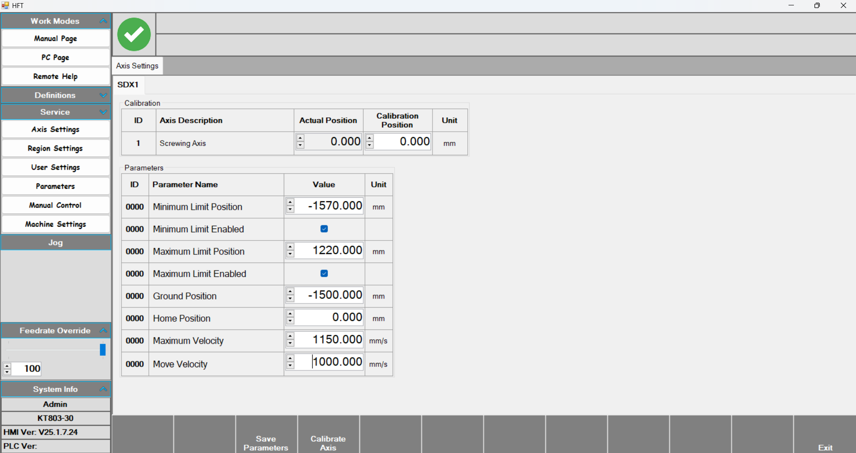Collapse the Service section chevron
Viewport: 856px width, 453px height.
pyautogui.click(x=103, y=112)
